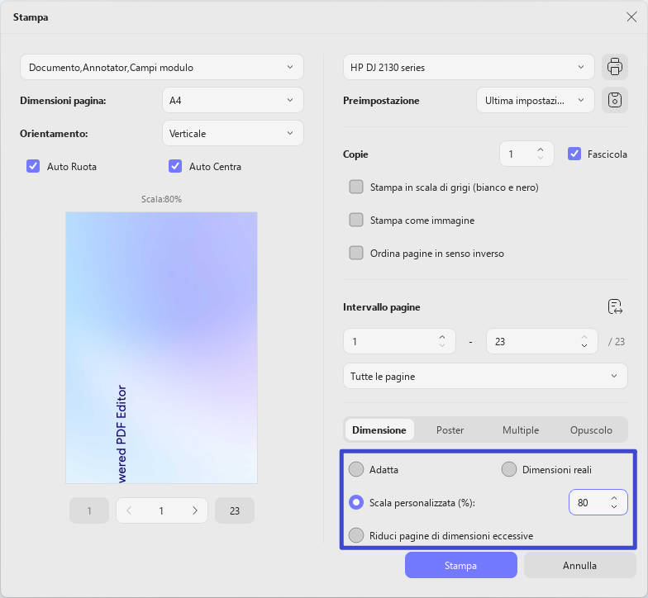Viewport: 648px width, 598px height.
Task: Expand the Orientamento Verticale dropdown
Action: click(x=233, y=133)
